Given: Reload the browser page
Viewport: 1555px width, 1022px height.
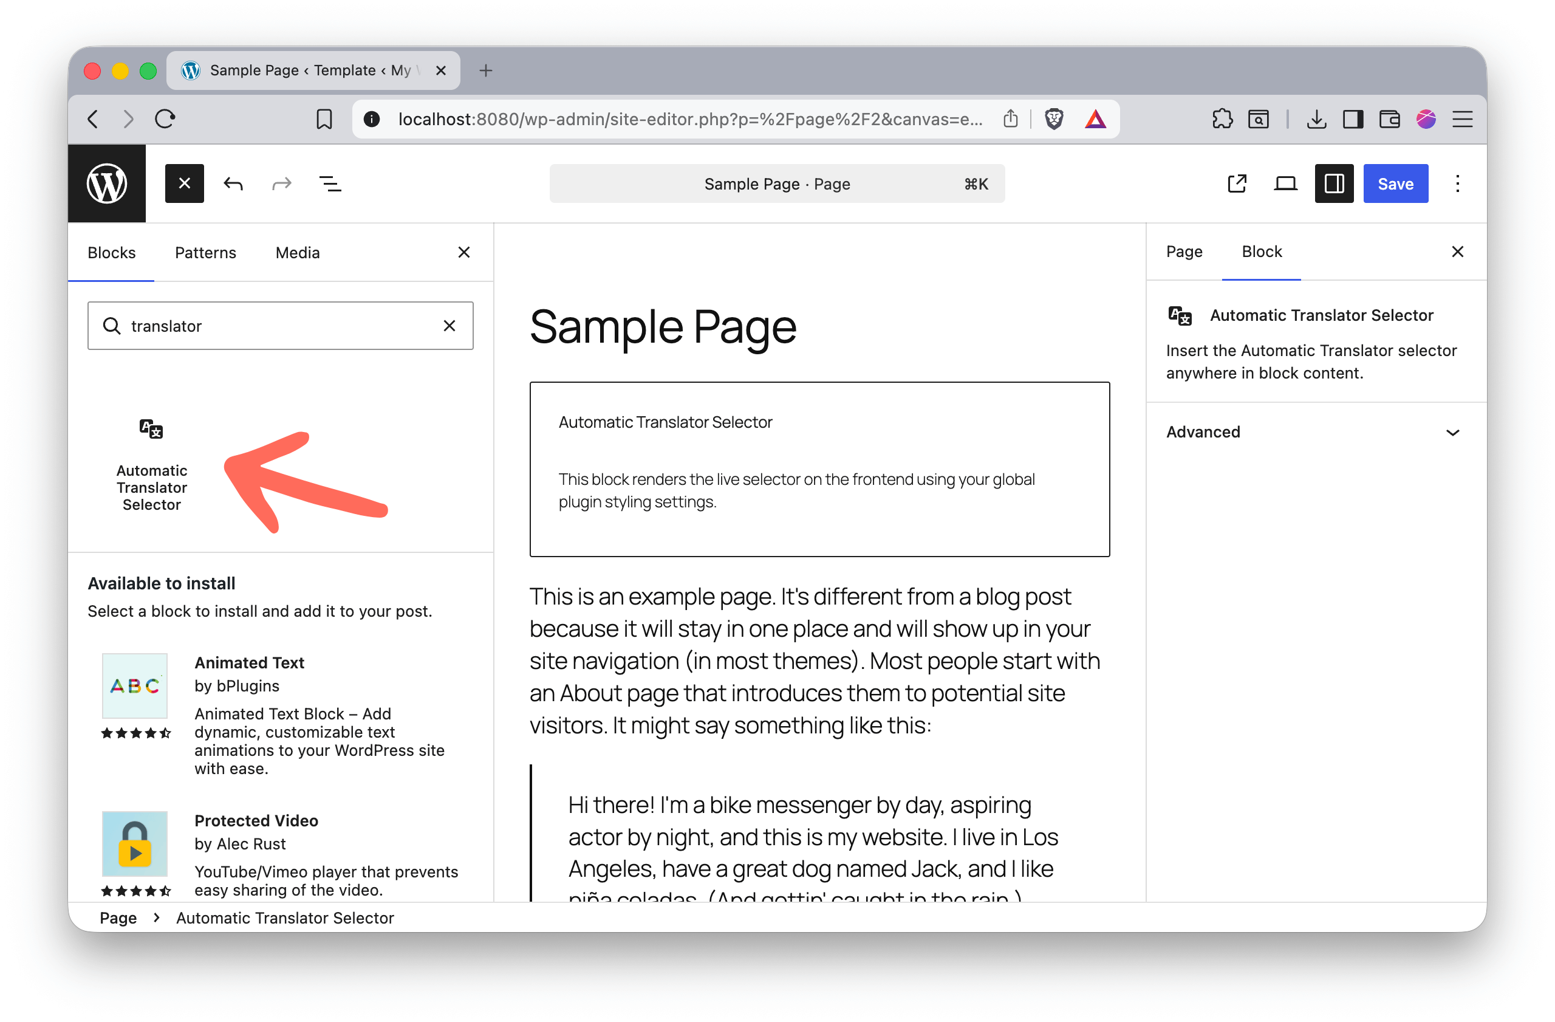Looking at the screenshot, I should [x=165, y=119].
